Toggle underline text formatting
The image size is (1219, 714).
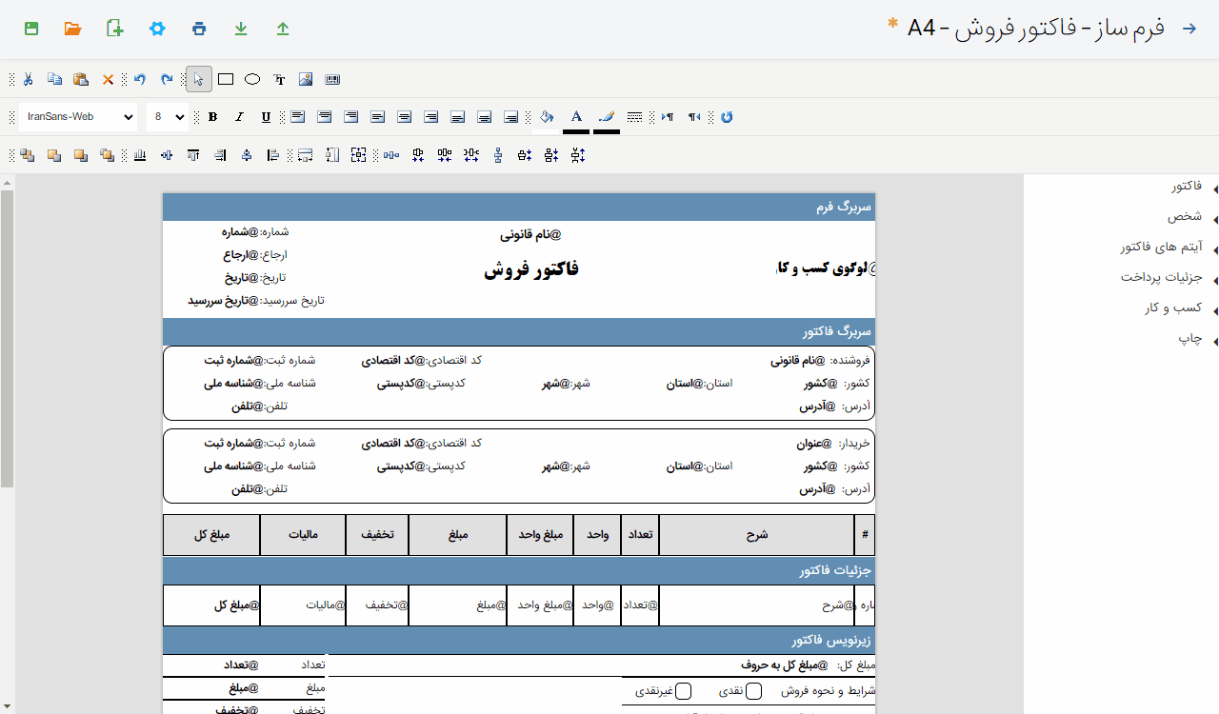click(266, 117)
